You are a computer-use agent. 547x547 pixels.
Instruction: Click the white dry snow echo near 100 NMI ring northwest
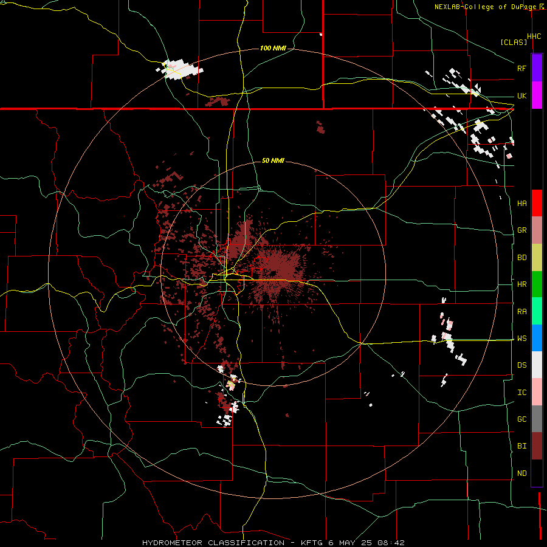[x=181, y=69]
